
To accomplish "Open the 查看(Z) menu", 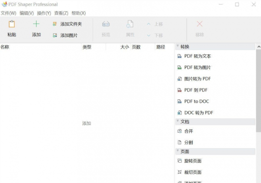I will pos(61,13).
